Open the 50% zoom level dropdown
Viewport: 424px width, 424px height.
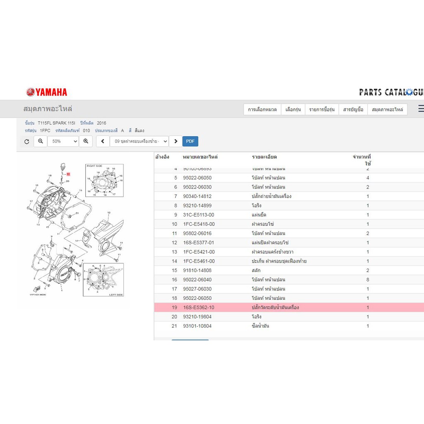63,141
